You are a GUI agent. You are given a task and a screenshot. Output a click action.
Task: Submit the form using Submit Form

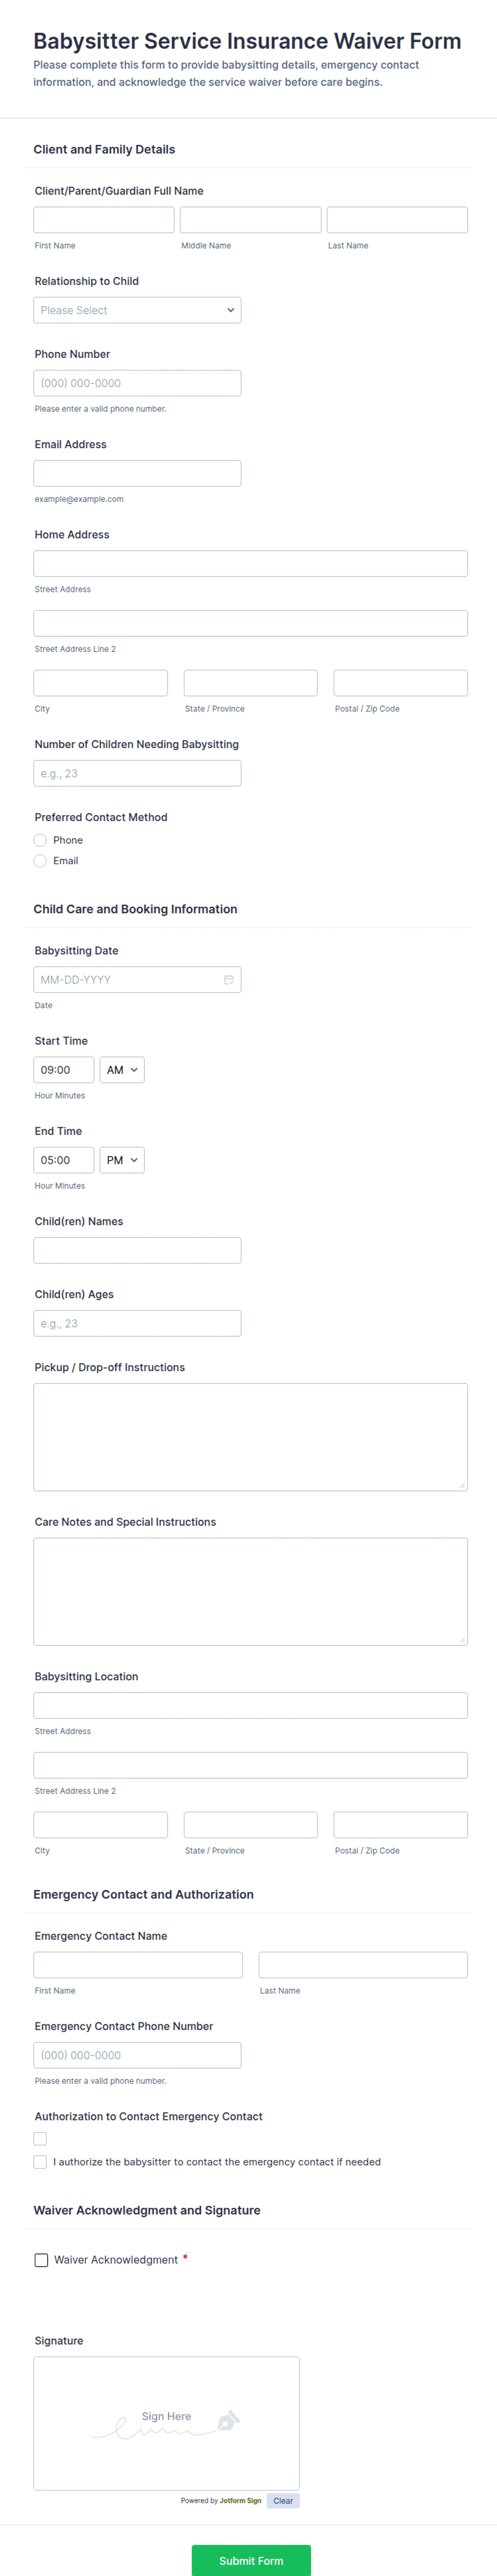tap(251, 2560)
